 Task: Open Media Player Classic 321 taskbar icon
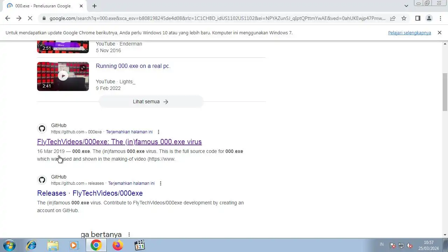(140, 245)
